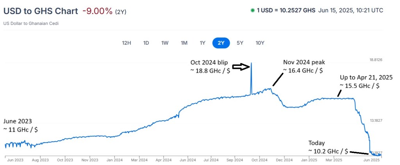Click the 'US Dollar to Ghanaian Cedi' subtitle
The image size is (400, 165).
[31, 23]
